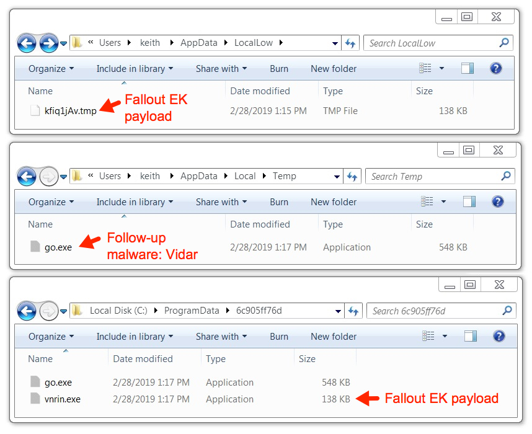The height and width of the screenshot is (434, 532).
Task: Open Organize menu in LocalLow window
Action: pos(51,69)
